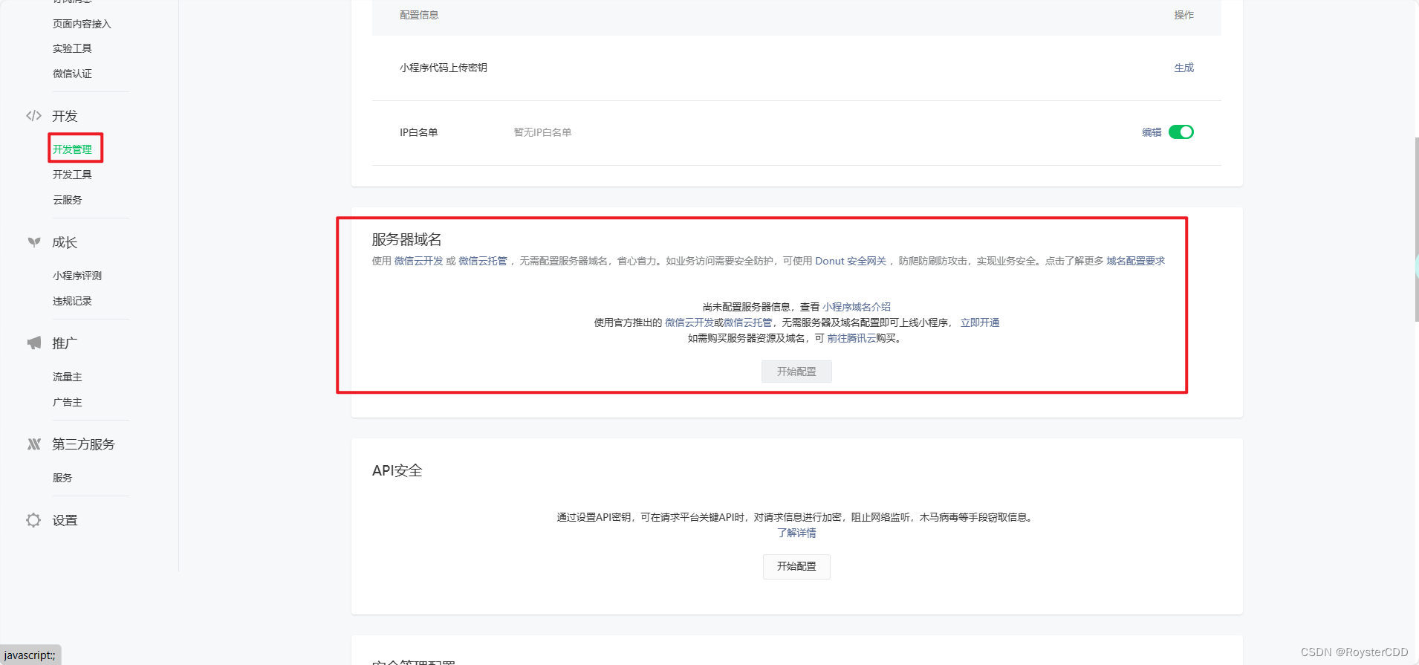
Task: Click the 操作 column header
Action: (1184, 15)
